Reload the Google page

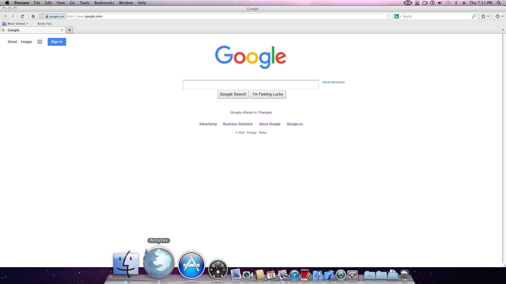pos(23,16)
